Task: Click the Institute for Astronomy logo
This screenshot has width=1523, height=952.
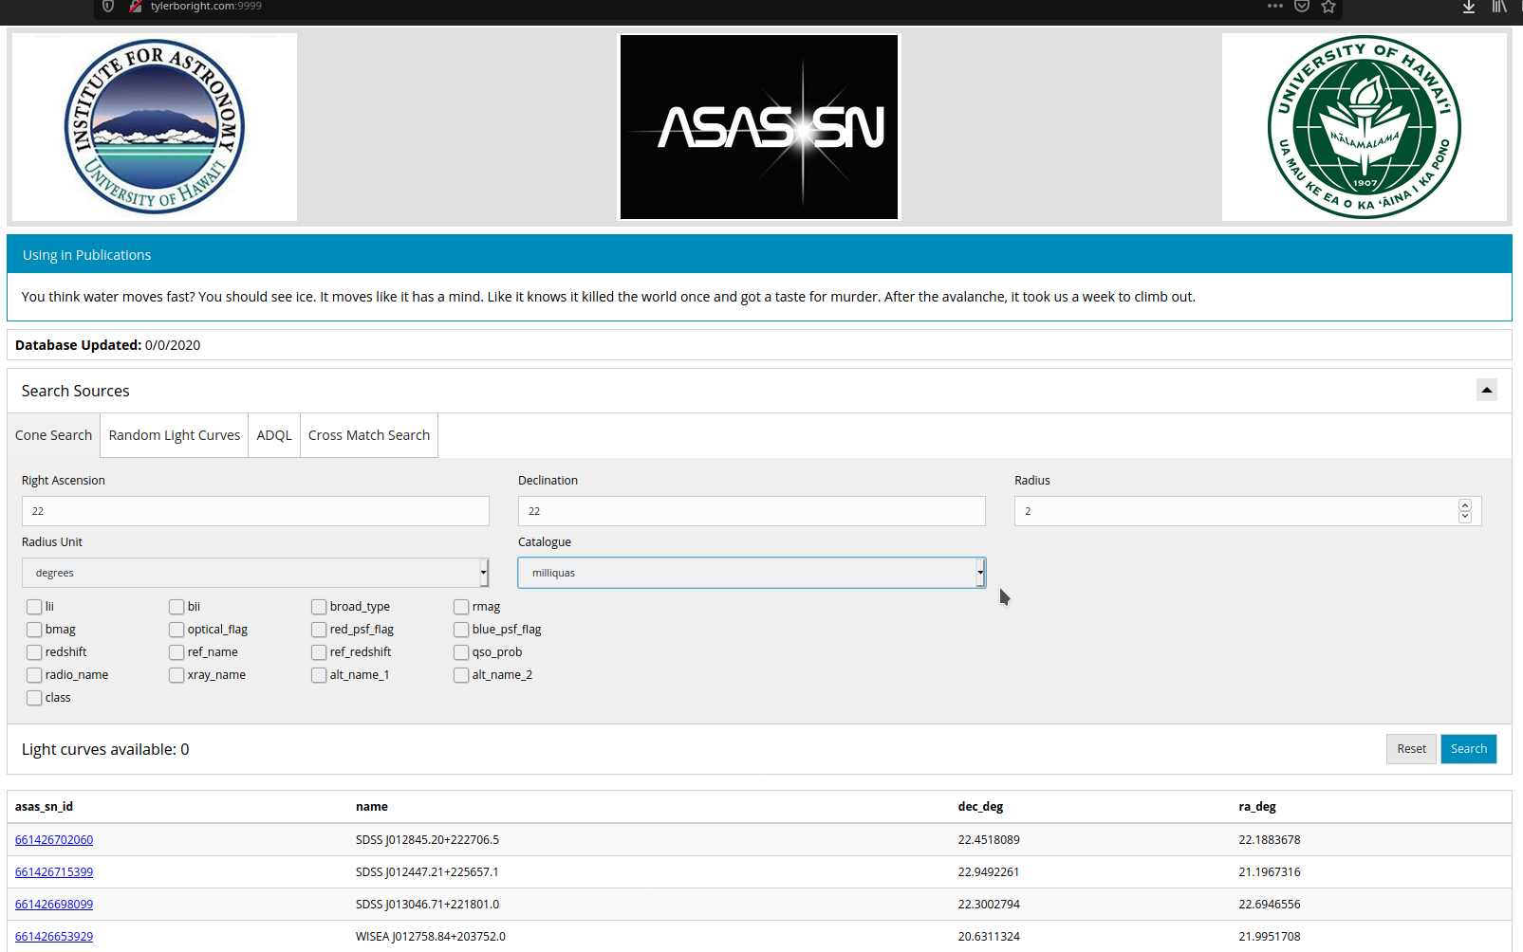Action: click(x=154, y=126)
